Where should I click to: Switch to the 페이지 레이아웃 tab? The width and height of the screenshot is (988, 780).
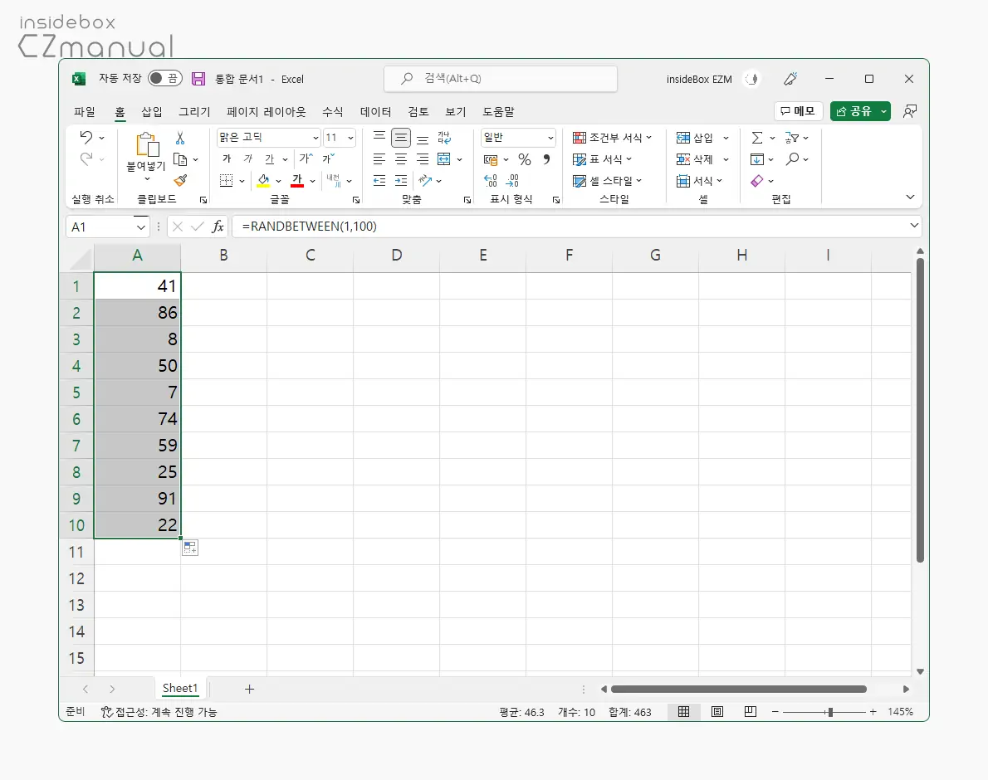tap(267, 111)
